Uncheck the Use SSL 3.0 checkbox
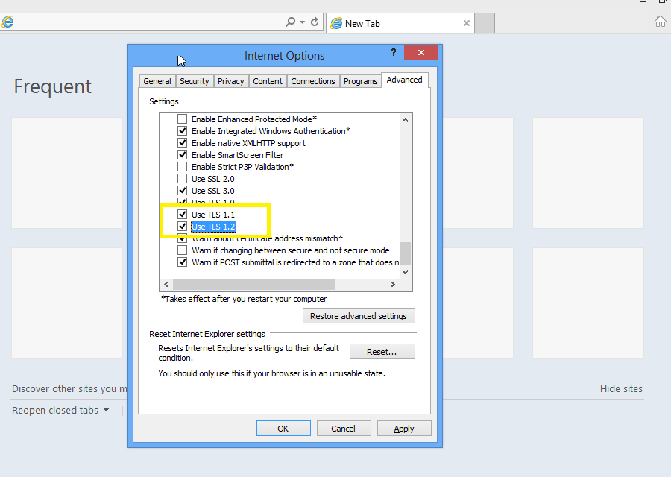 [183, 190]
